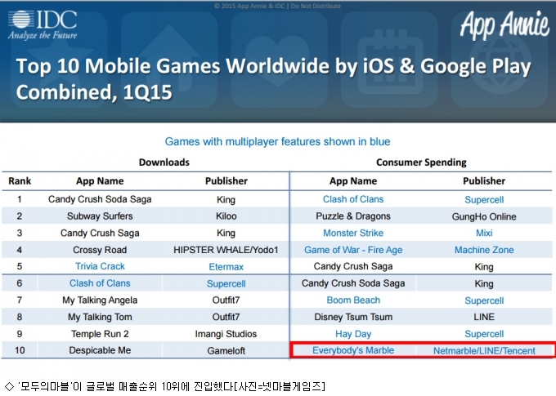Click the rank number 10 cell

20,350
